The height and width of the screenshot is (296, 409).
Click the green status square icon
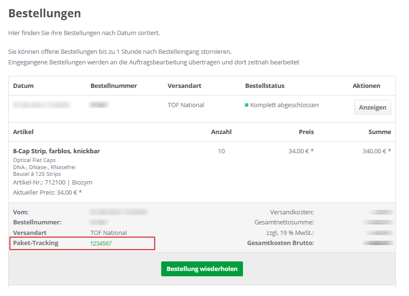click(x=247, y=105)
